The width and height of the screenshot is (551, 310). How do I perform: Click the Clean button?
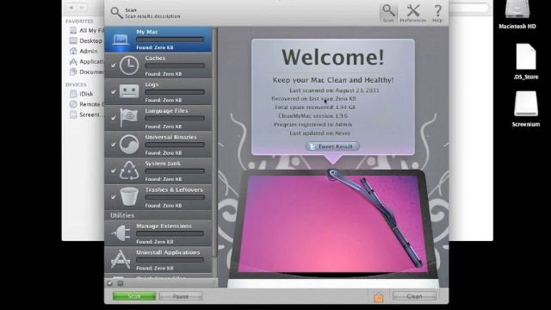[x=414, y=296]
